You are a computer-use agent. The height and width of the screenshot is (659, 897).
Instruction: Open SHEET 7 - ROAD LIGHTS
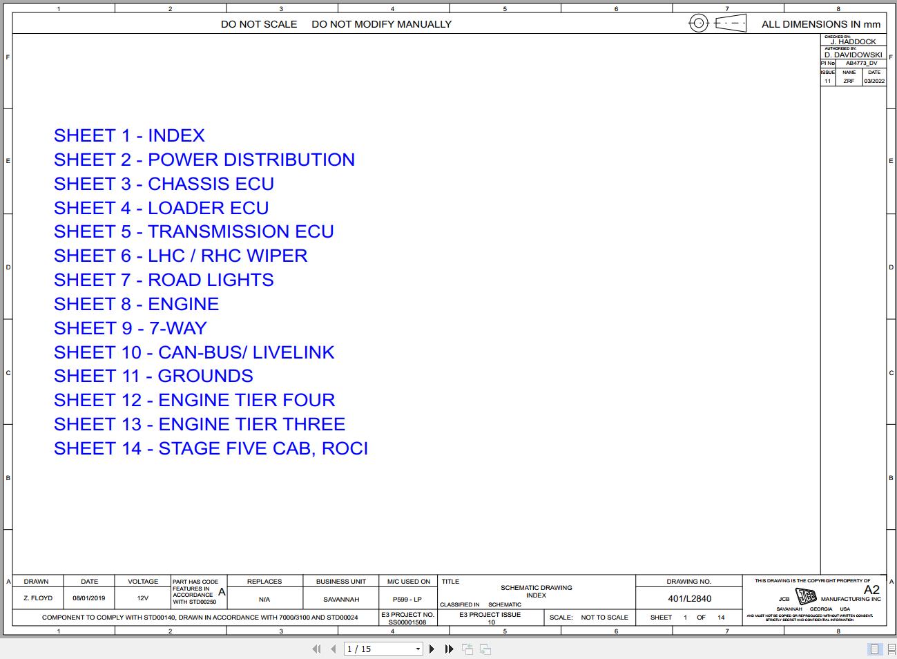[x=164, y=280]
